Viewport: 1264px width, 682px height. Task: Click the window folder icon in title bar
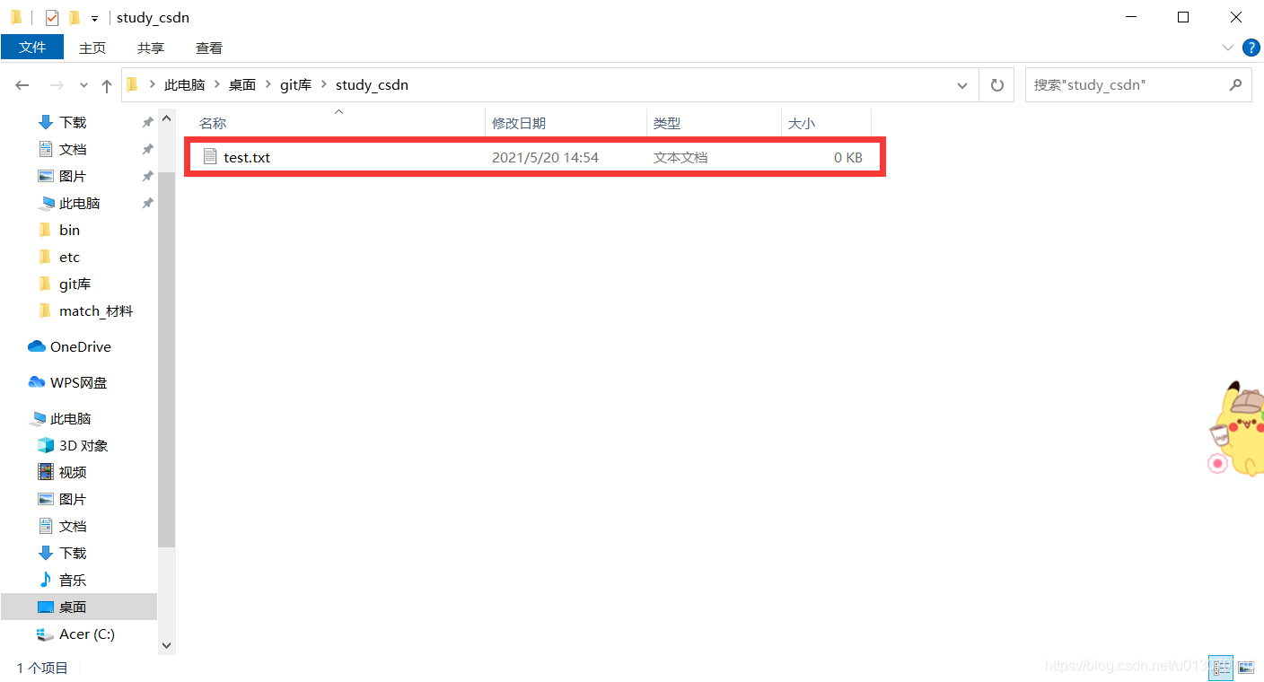[x=16, y=17]
